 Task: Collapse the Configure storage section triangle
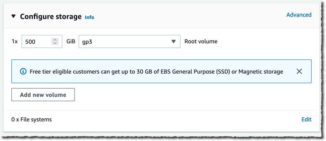[13, 16]
